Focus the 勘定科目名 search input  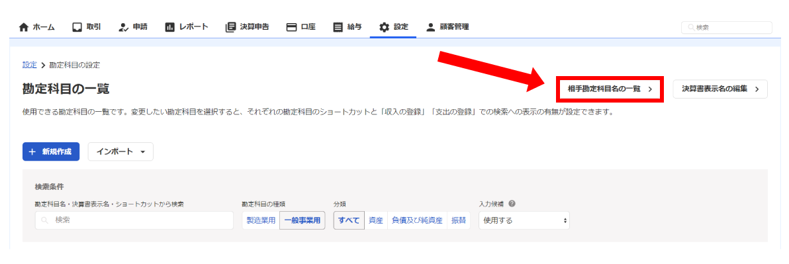(x=134, y=220)
